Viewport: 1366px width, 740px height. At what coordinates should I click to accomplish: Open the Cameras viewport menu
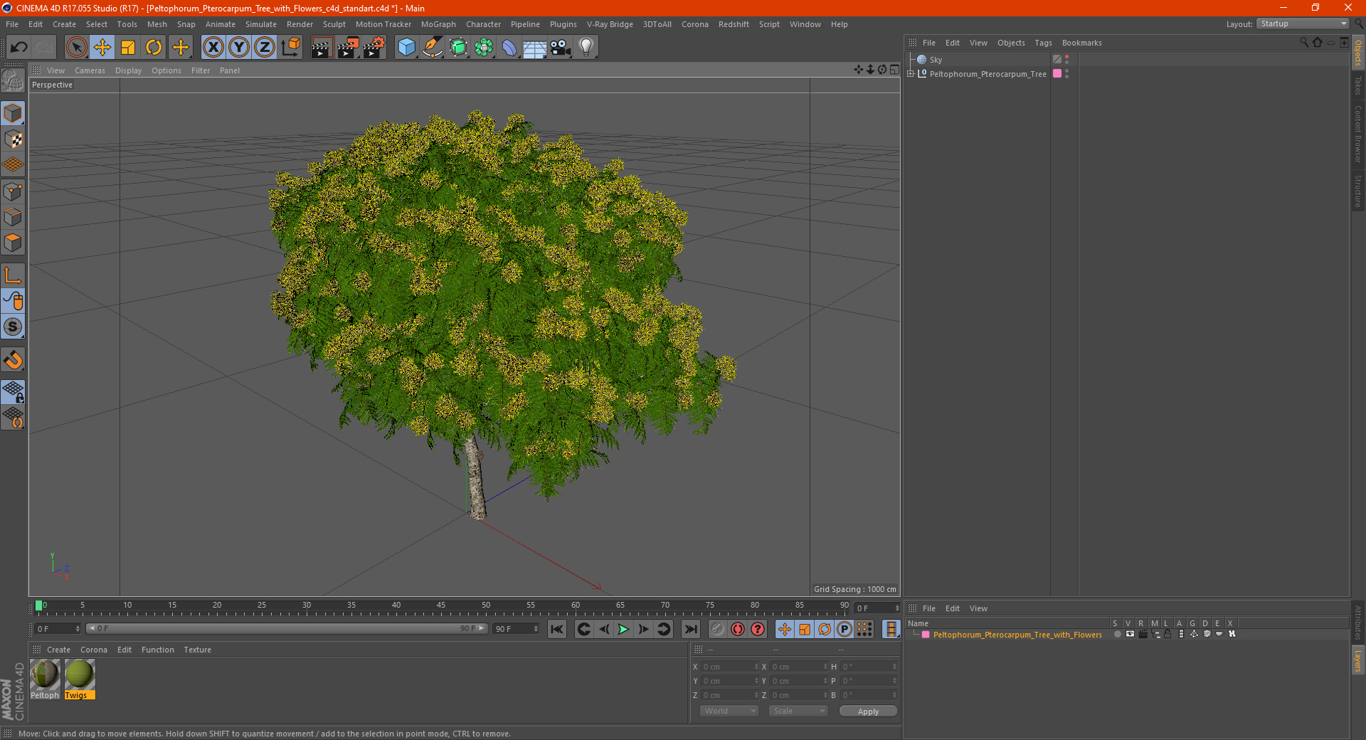pos(90,70)
